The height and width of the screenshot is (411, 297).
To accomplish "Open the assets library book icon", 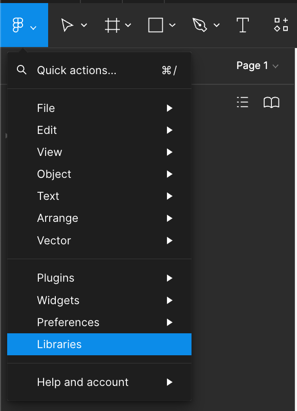I will (x=272, y=102).
